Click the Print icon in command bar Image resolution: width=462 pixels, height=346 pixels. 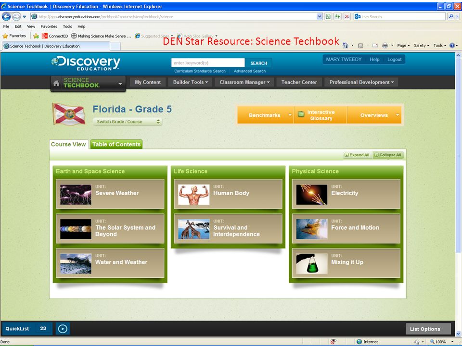(x=385, y=45)
